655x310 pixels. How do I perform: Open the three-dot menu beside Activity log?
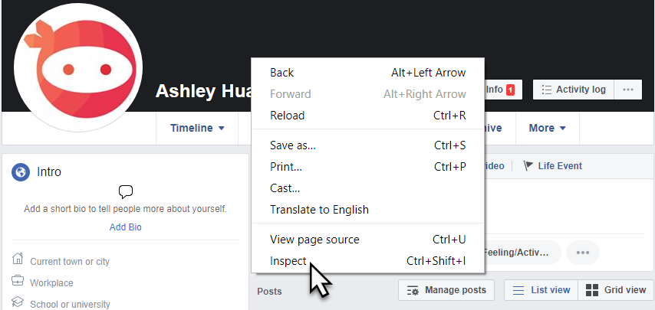click(x=628, y=90)
